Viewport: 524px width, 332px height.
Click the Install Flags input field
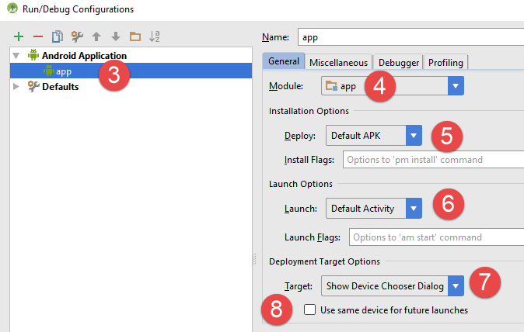(x=431, y=160)
